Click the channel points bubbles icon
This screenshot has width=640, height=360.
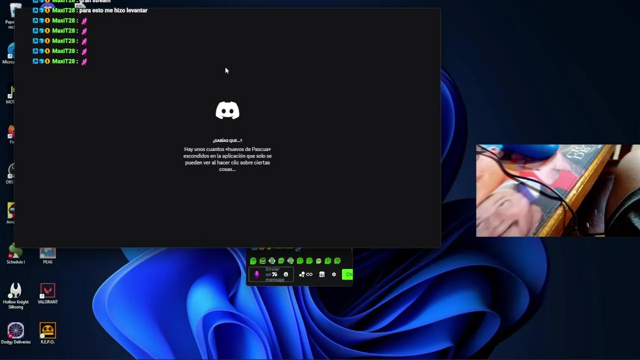pyautogui.click(x=302, y=274)
